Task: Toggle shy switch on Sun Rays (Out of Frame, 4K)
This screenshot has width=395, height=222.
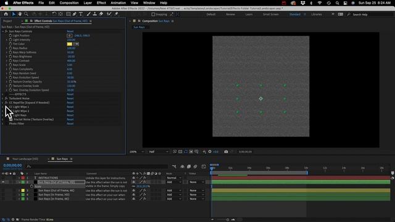Action: [x=134, y=191]
